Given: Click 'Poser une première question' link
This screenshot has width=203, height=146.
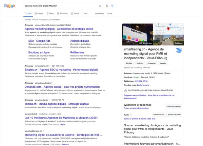Looking at the screenshot, I should (136, 108).
